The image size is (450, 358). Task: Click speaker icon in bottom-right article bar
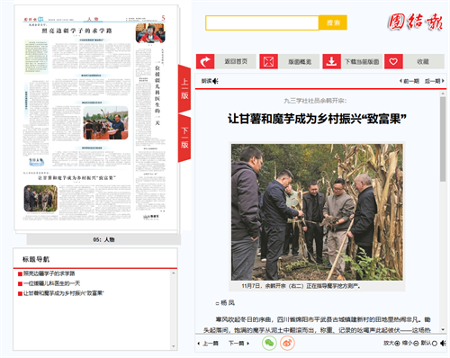(443, 343)
